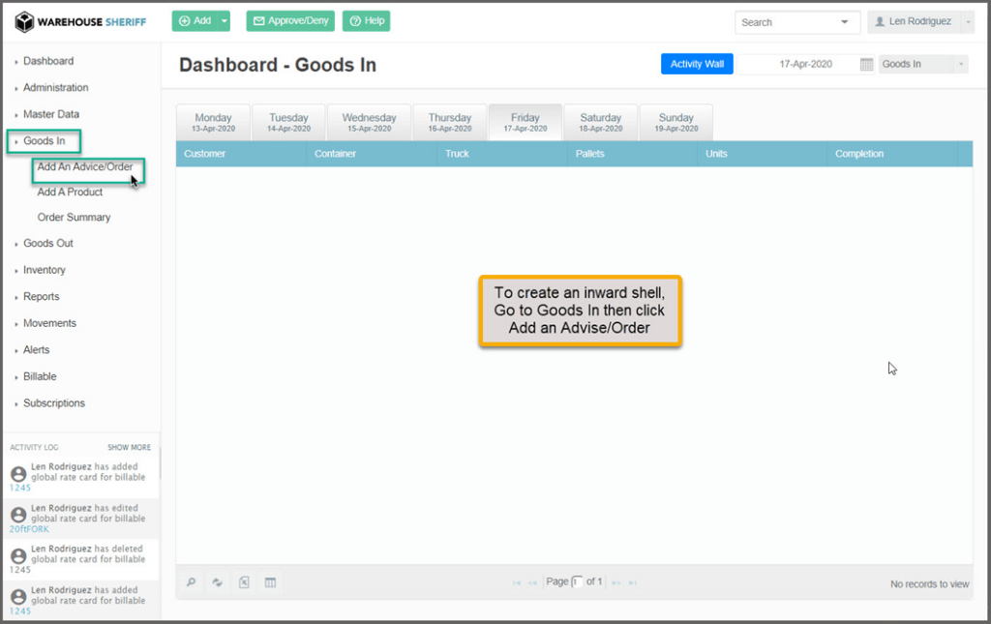Image resolution: width=991 pixels, height=624 pixels.
Task: Click the Help button
Action: (366, 21)
